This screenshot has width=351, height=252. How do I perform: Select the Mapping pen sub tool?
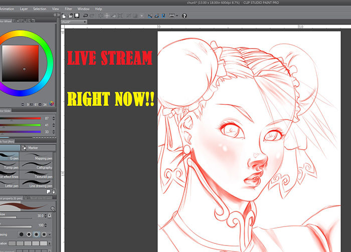click(36, 156)
